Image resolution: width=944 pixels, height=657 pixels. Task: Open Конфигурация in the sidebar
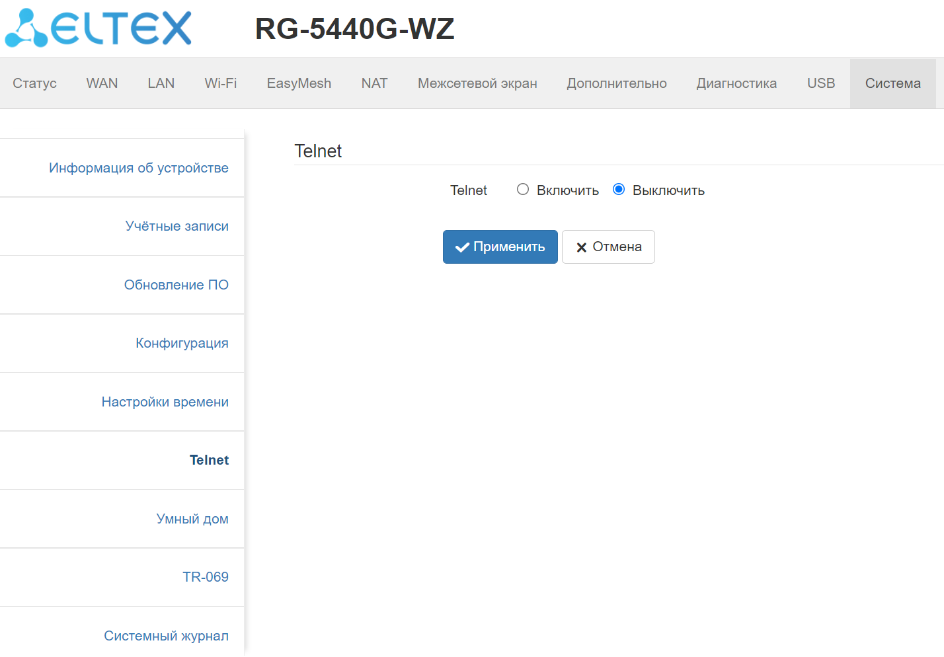(x=182, y=343)
